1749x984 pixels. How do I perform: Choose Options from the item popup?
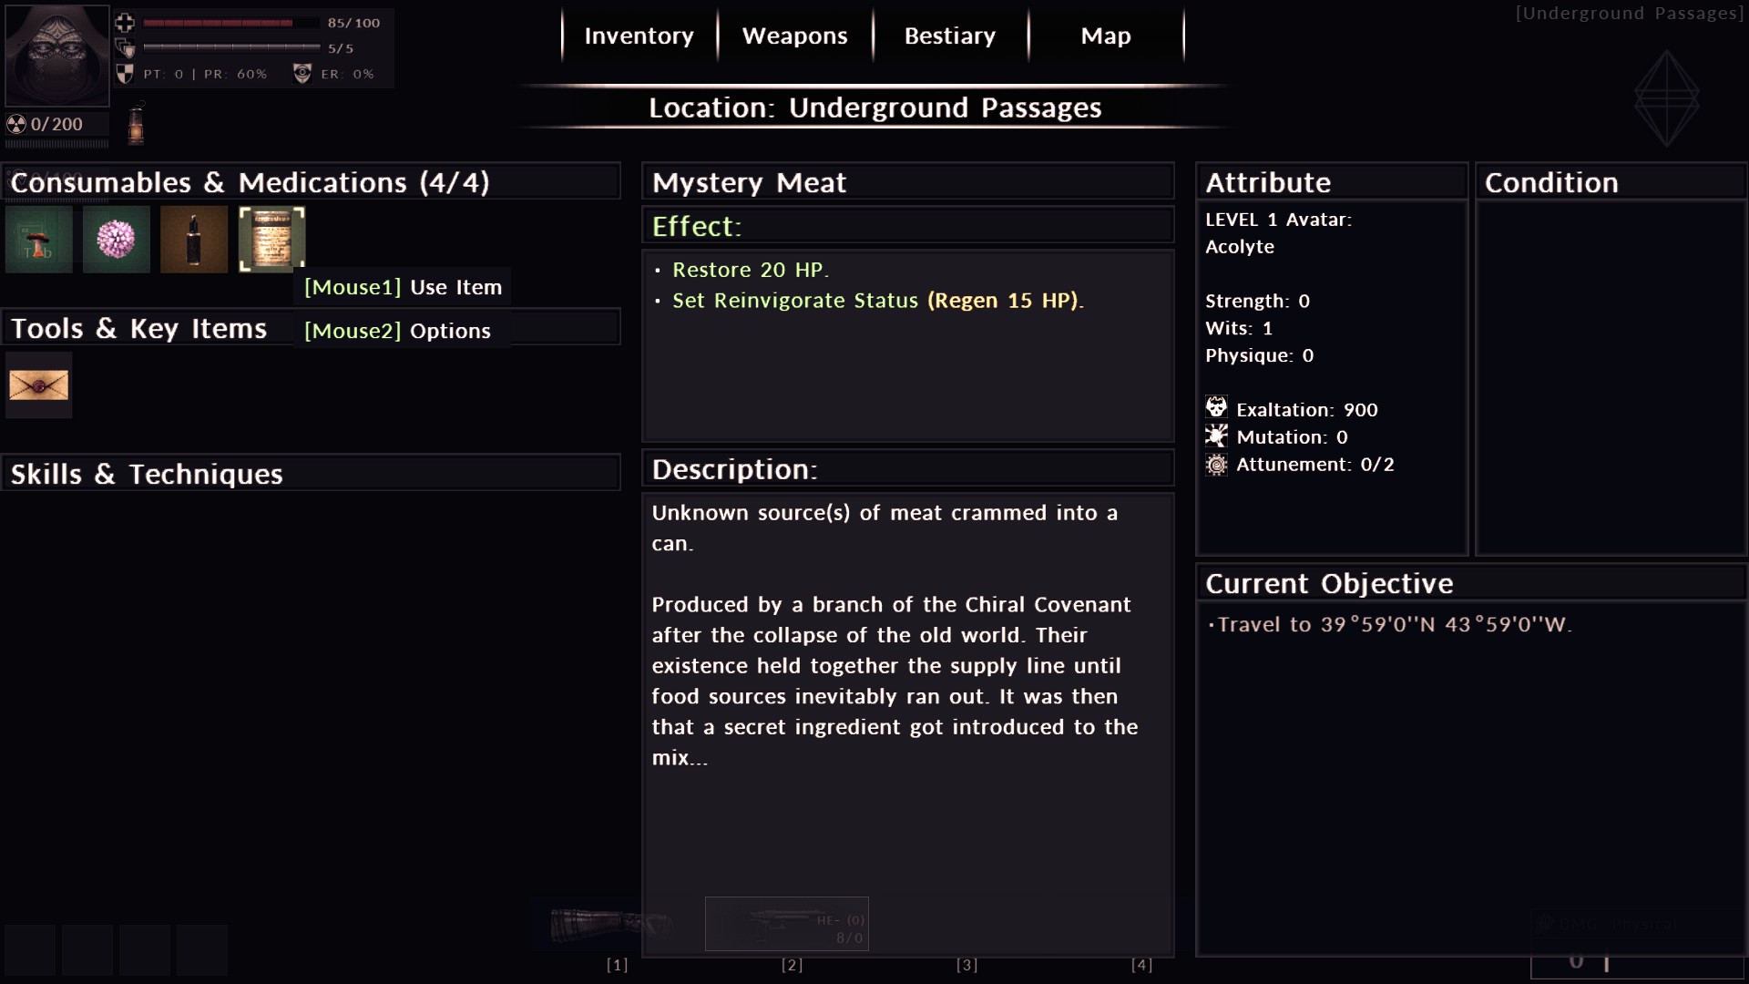pyautogui.click(x=397, y=331)
